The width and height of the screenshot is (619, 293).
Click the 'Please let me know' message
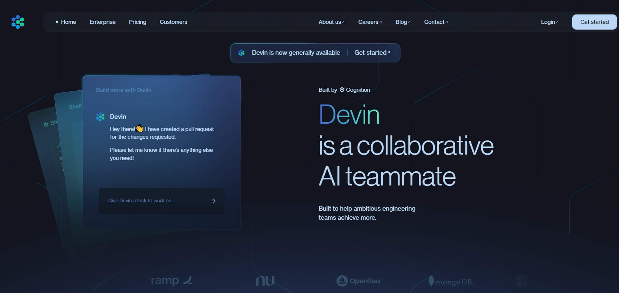[161, 154]
